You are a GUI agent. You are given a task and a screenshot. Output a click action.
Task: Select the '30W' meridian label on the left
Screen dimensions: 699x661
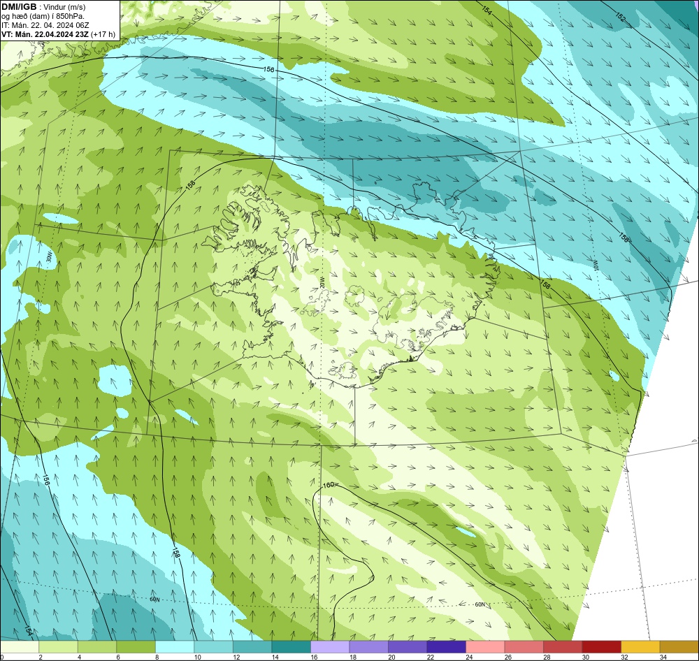click(50, 256)
